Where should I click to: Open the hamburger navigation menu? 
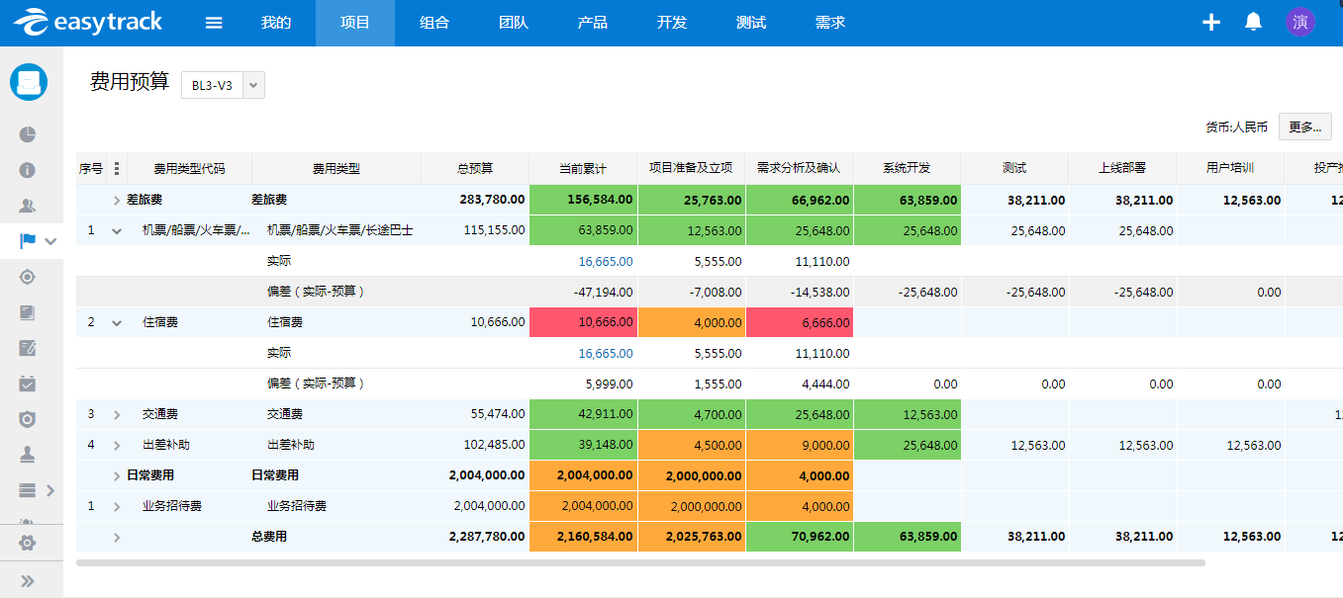pos(214,23)
